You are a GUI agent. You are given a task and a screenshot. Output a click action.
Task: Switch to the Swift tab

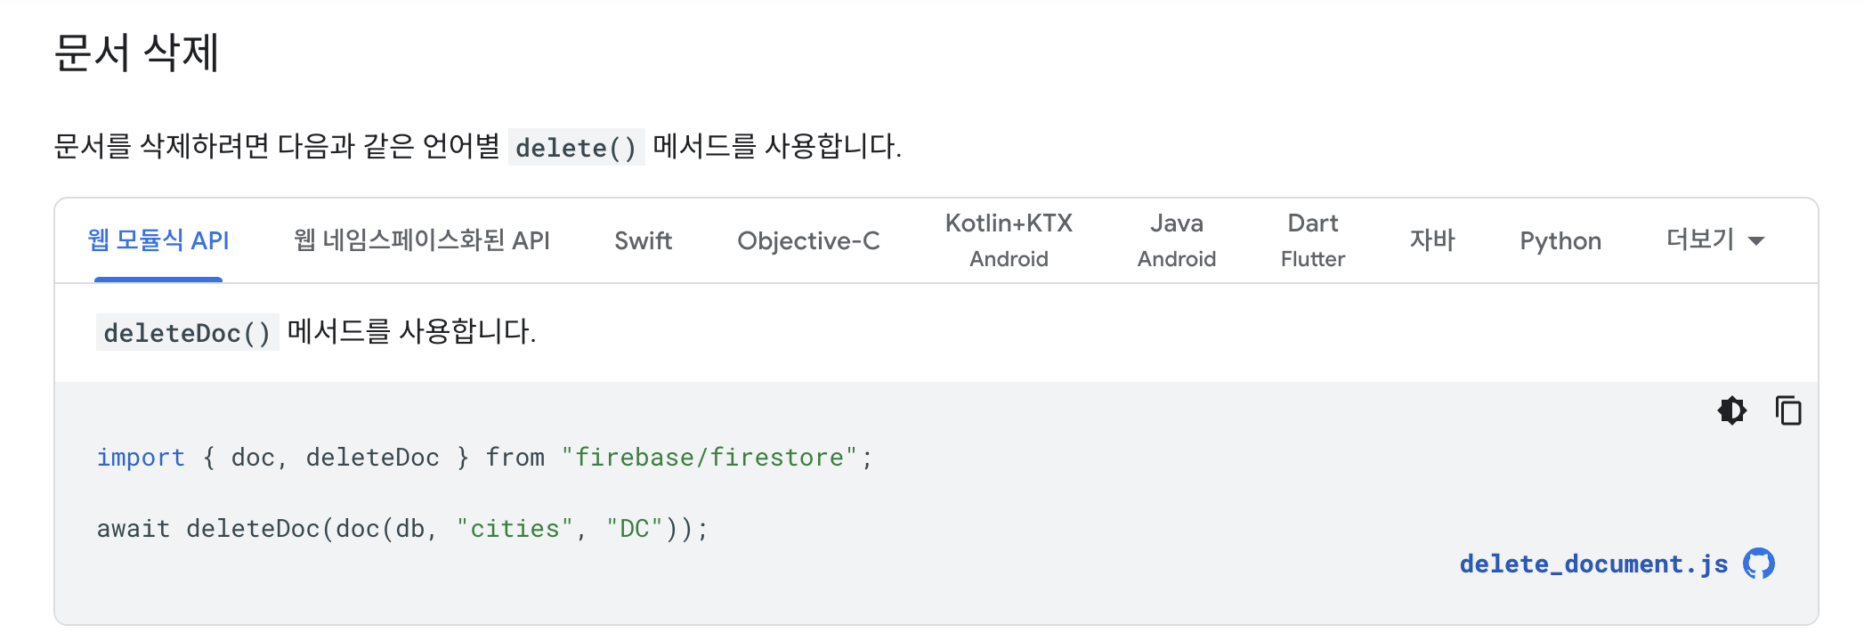[x=643, y=240]
